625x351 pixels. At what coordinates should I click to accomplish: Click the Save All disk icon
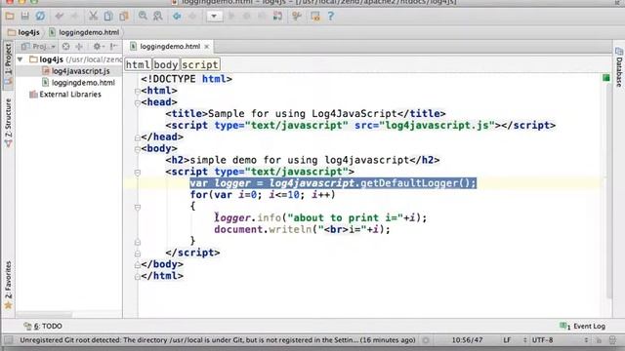pos(24,16)
